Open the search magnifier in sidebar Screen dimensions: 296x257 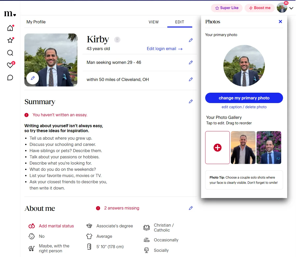pos(10,53)
